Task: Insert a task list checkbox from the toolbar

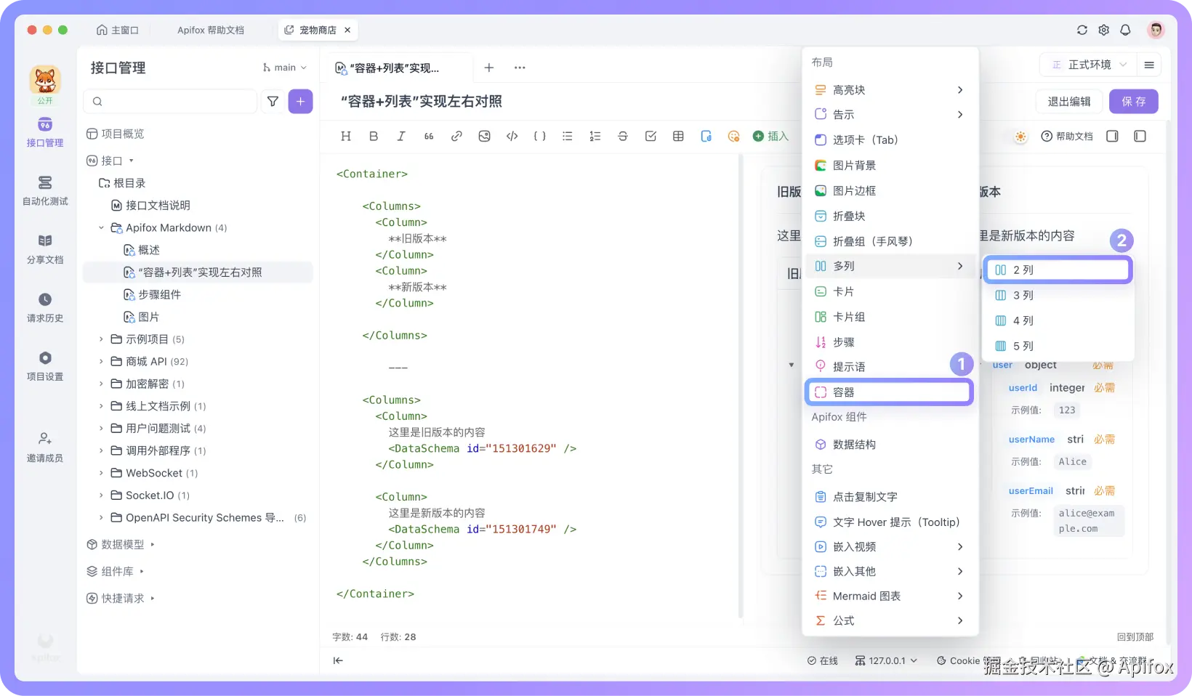Action: pyautogui.click(x=651, y=136)
